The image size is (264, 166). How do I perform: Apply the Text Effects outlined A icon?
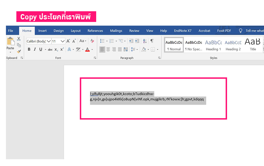click(x=69, y=50)
